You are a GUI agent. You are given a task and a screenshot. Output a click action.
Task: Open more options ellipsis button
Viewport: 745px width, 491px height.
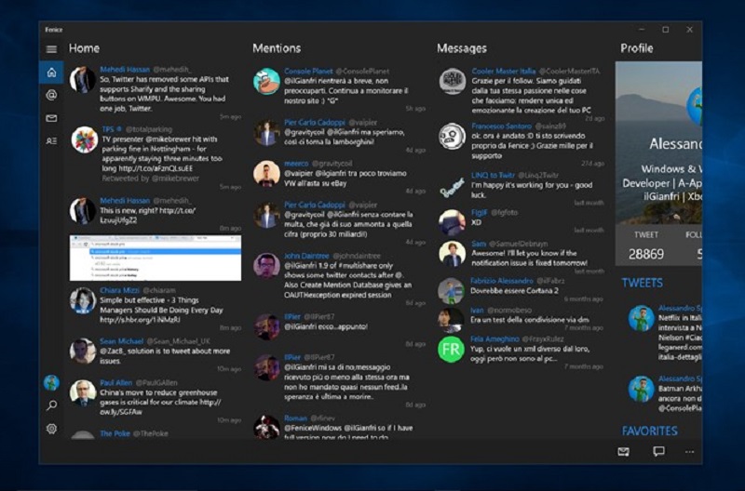[x=689, y=452]
